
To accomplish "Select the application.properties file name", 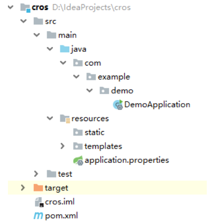I will coord(127,161).
